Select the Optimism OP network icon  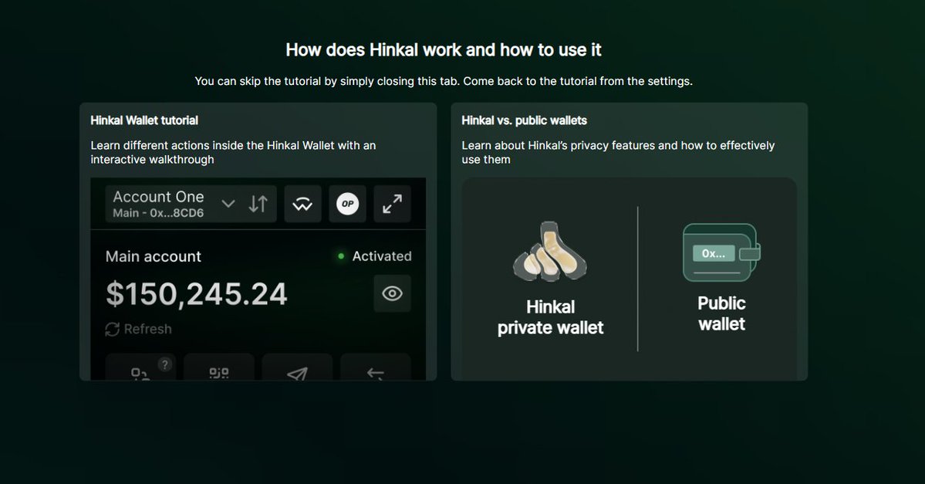point(347,204)
